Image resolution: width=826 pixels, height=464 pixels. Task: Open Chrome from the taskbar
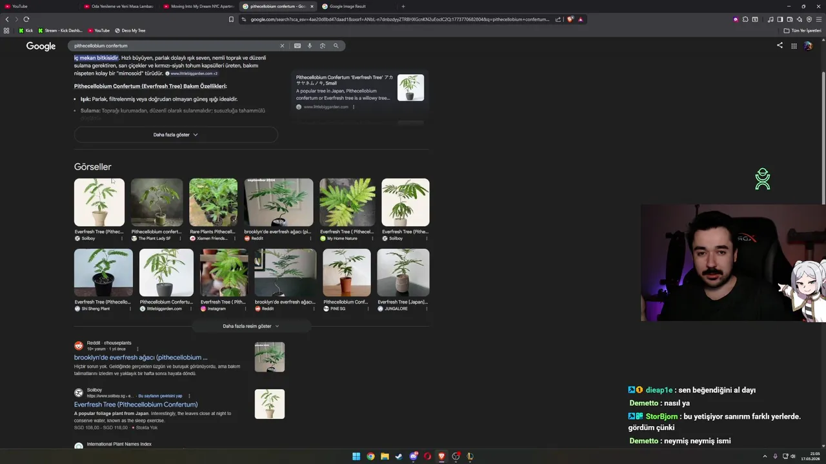pos(370,456)
